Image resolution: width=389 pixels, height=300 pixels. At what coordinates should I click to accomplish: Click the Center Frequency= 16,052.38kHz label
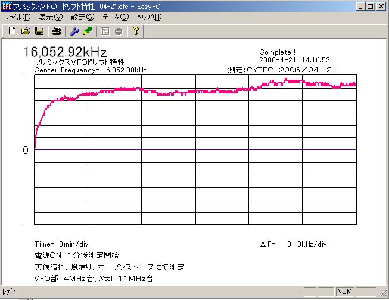point(90,70)
